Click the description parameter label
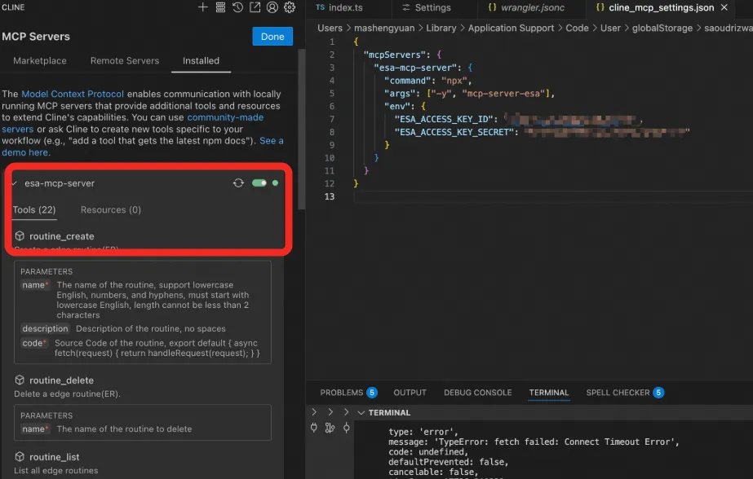This screenshot has width=753, height=479. 45,328
